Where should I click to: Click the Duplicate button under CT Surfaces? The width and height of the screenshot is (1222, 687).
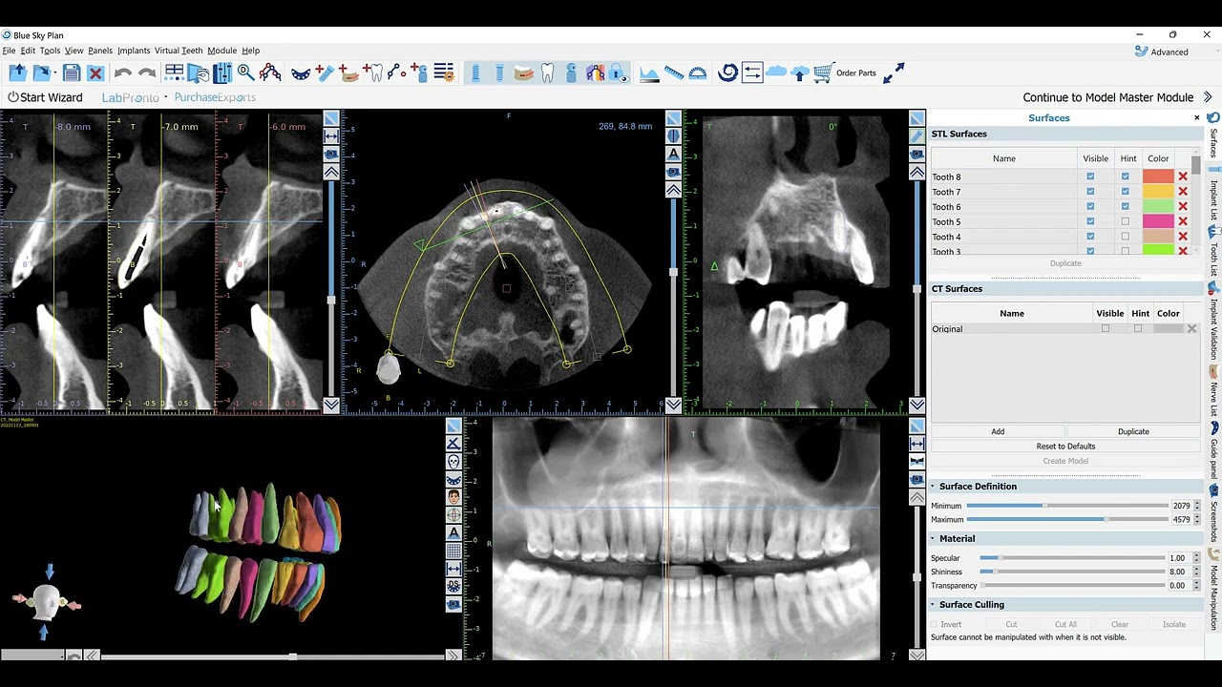1133,431
